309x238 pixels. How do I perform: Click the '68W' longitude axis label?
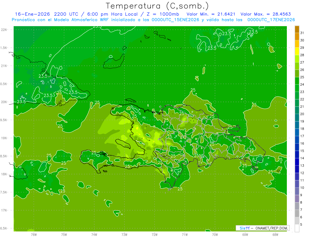[x=275, y=234]
